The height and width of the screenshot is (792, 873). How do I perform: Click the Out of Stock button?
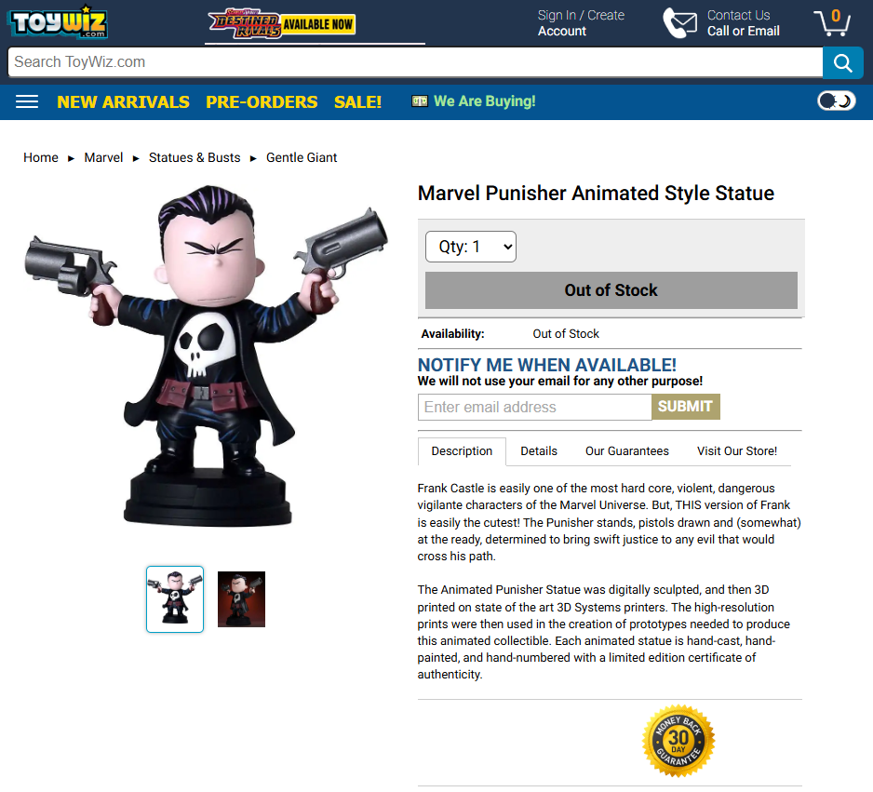611,290
